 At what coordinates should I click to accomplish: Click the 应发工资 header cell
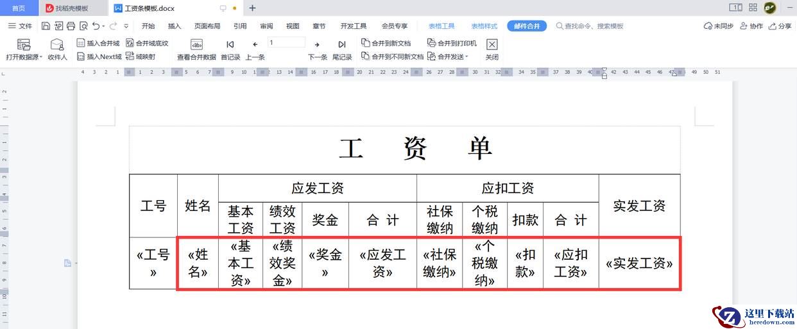coord(318,188)
